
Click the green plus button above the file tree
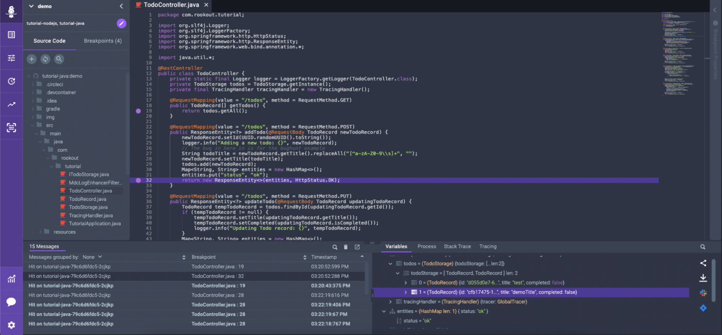pos(31,59)
